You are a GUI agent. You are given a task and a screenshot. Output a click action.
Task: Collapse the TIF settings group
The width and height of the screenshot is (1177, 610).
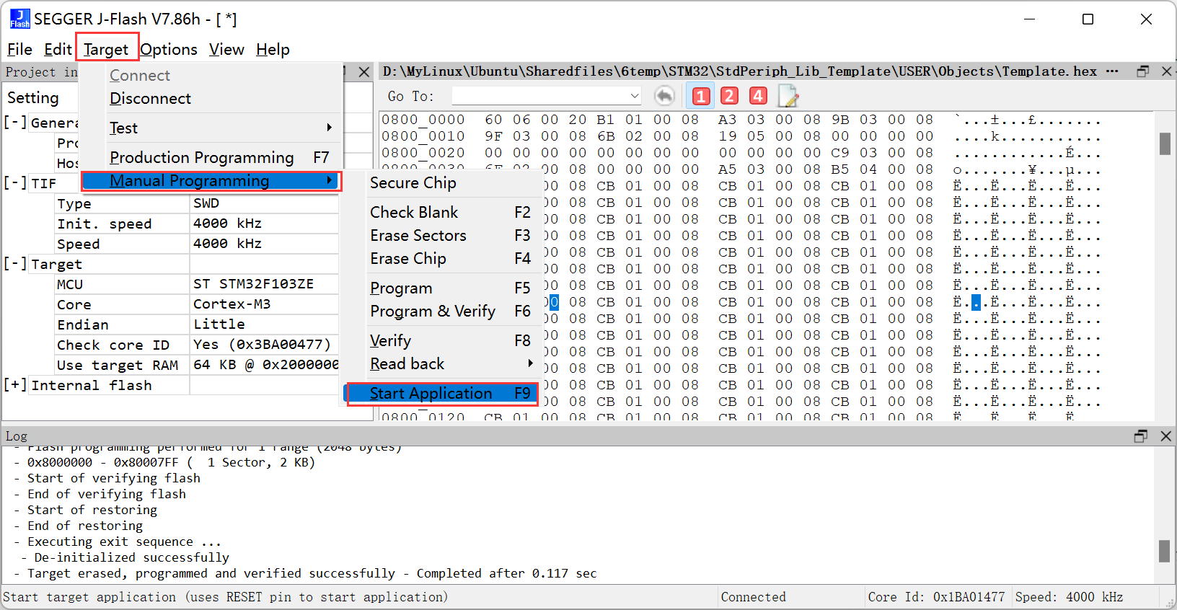[x=15, y=183]
